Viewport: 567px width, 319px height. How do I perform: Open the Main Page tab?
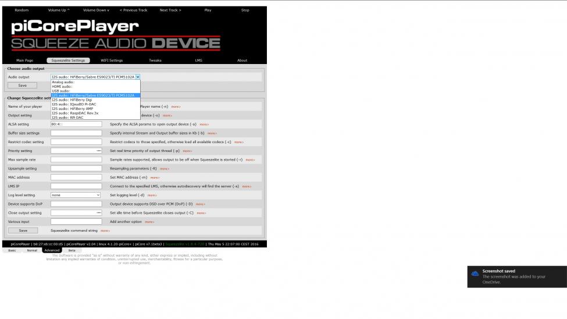(x=24, y=61)
